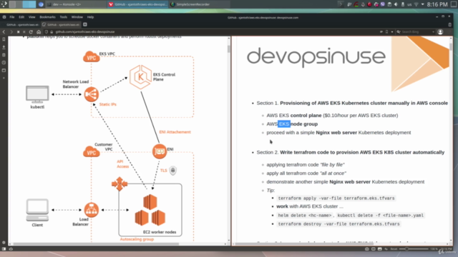
Task: Toggle the side panel from status bar
Action: tap(4, 249)
